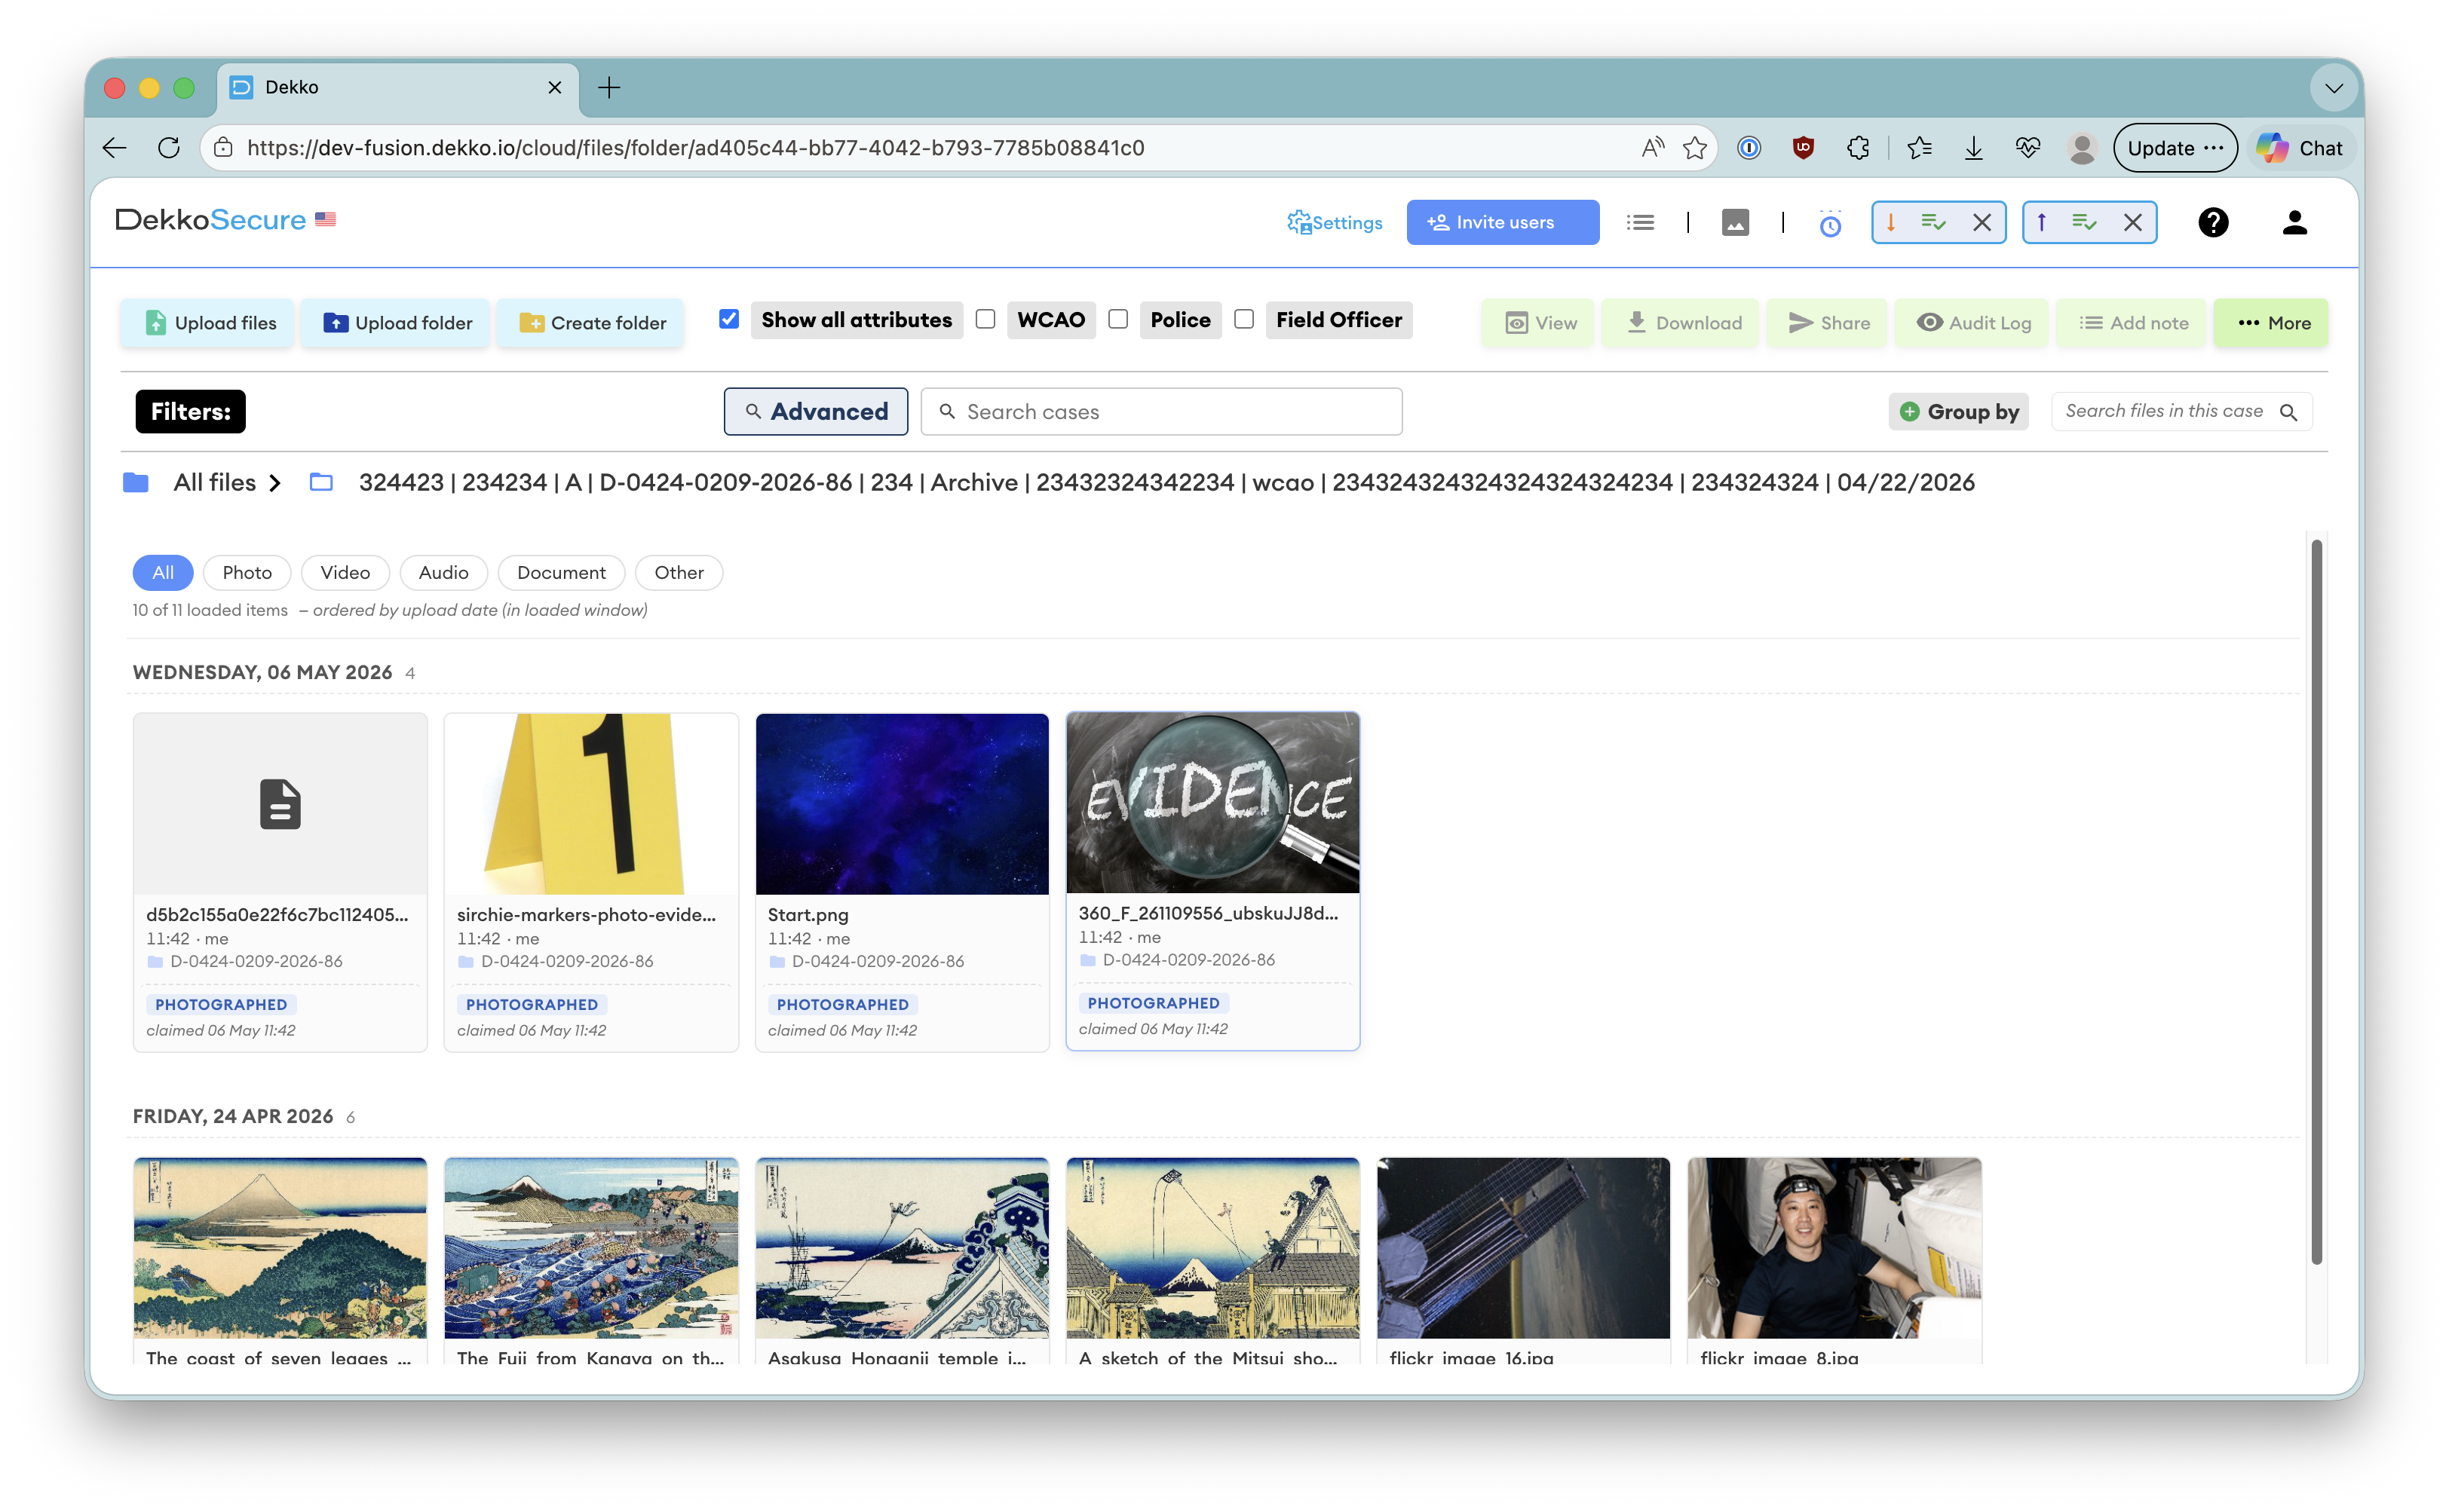Expand the browser tab list chevron
This screenshot has height=1512, width=2449.
2334,88
